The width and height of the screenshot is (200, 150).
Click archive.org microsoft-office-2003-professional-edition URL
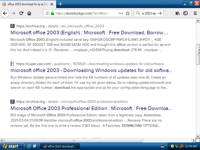tap(72, 101)
